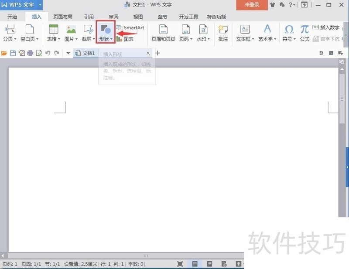This screenshot has width=349, height=269.
Task: Expand the quick access toolbar customize arrow
Action: (68, 53)
